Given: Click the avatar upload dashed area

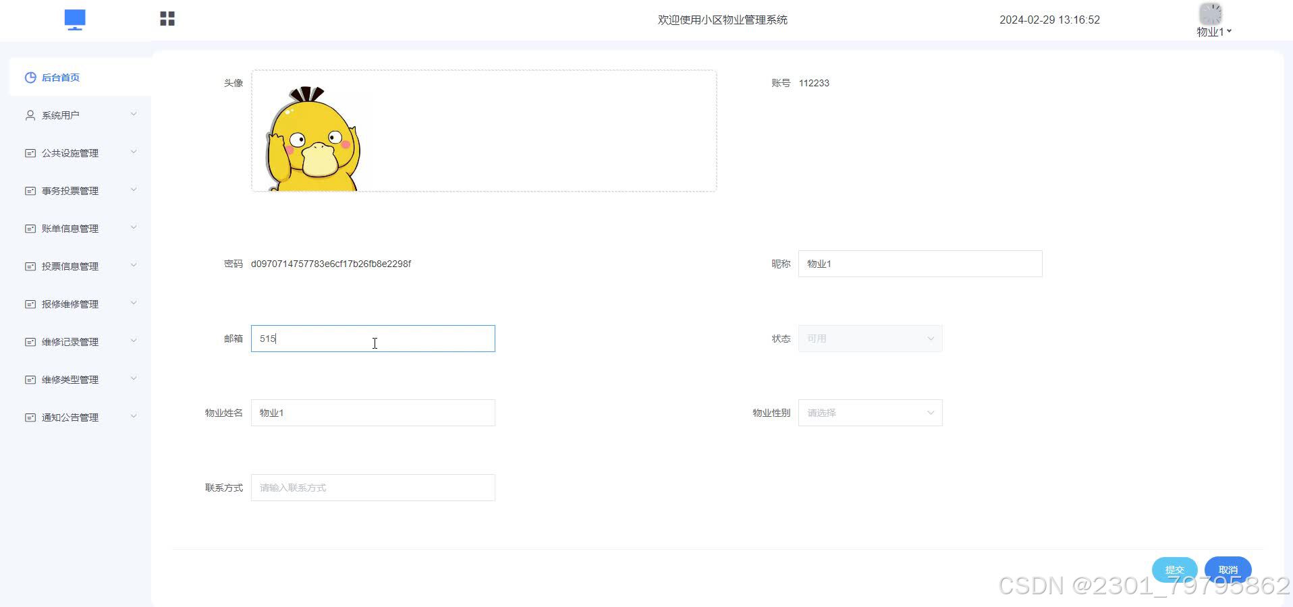Looking at the screenshot, I should [484, 131].
